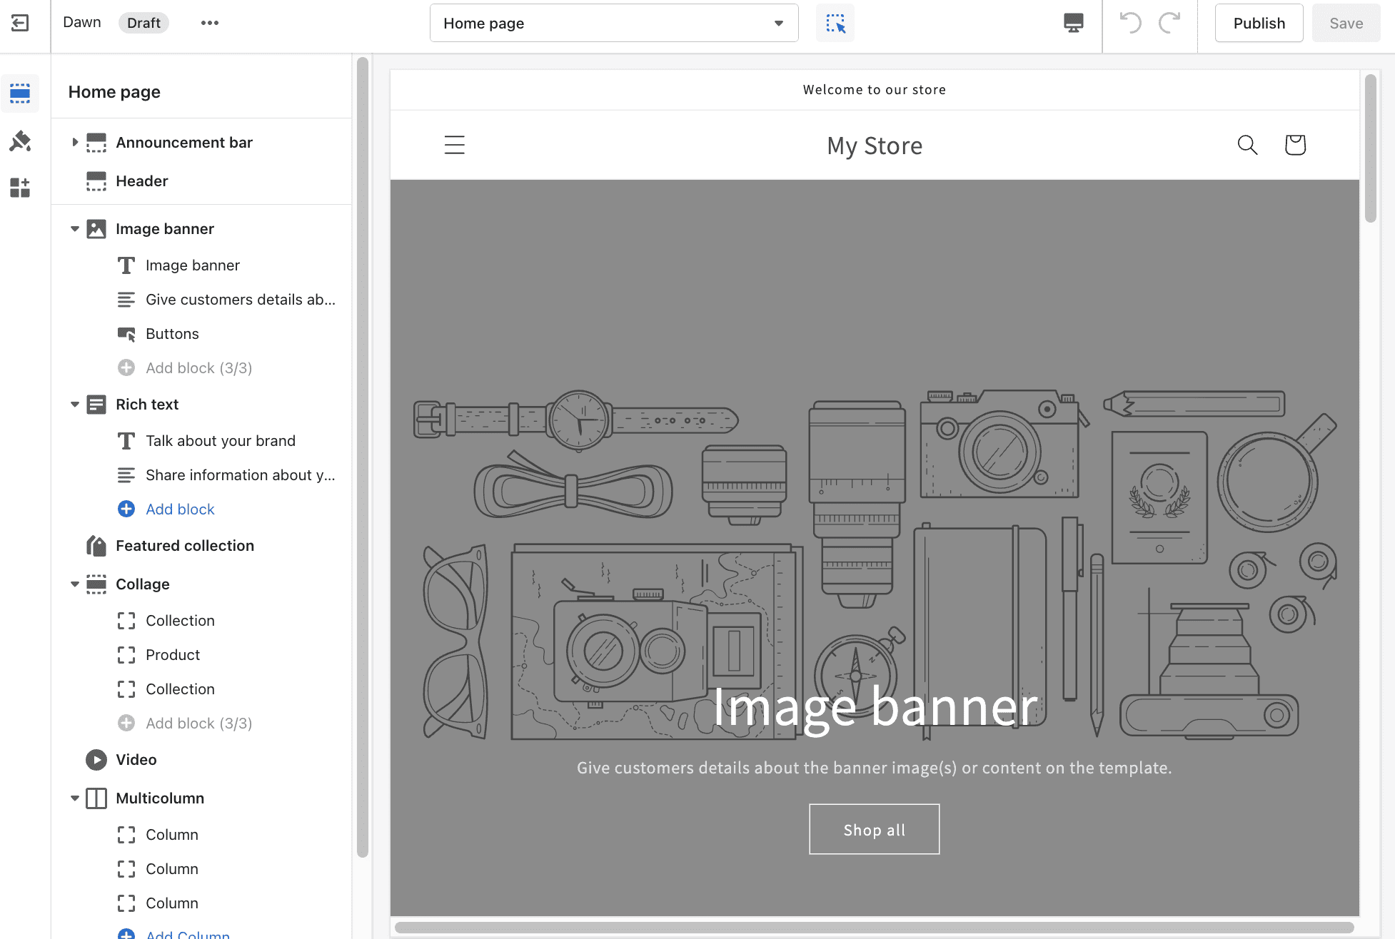
Task: Click the desktop preview mode icon
Action: point(1073,22)
